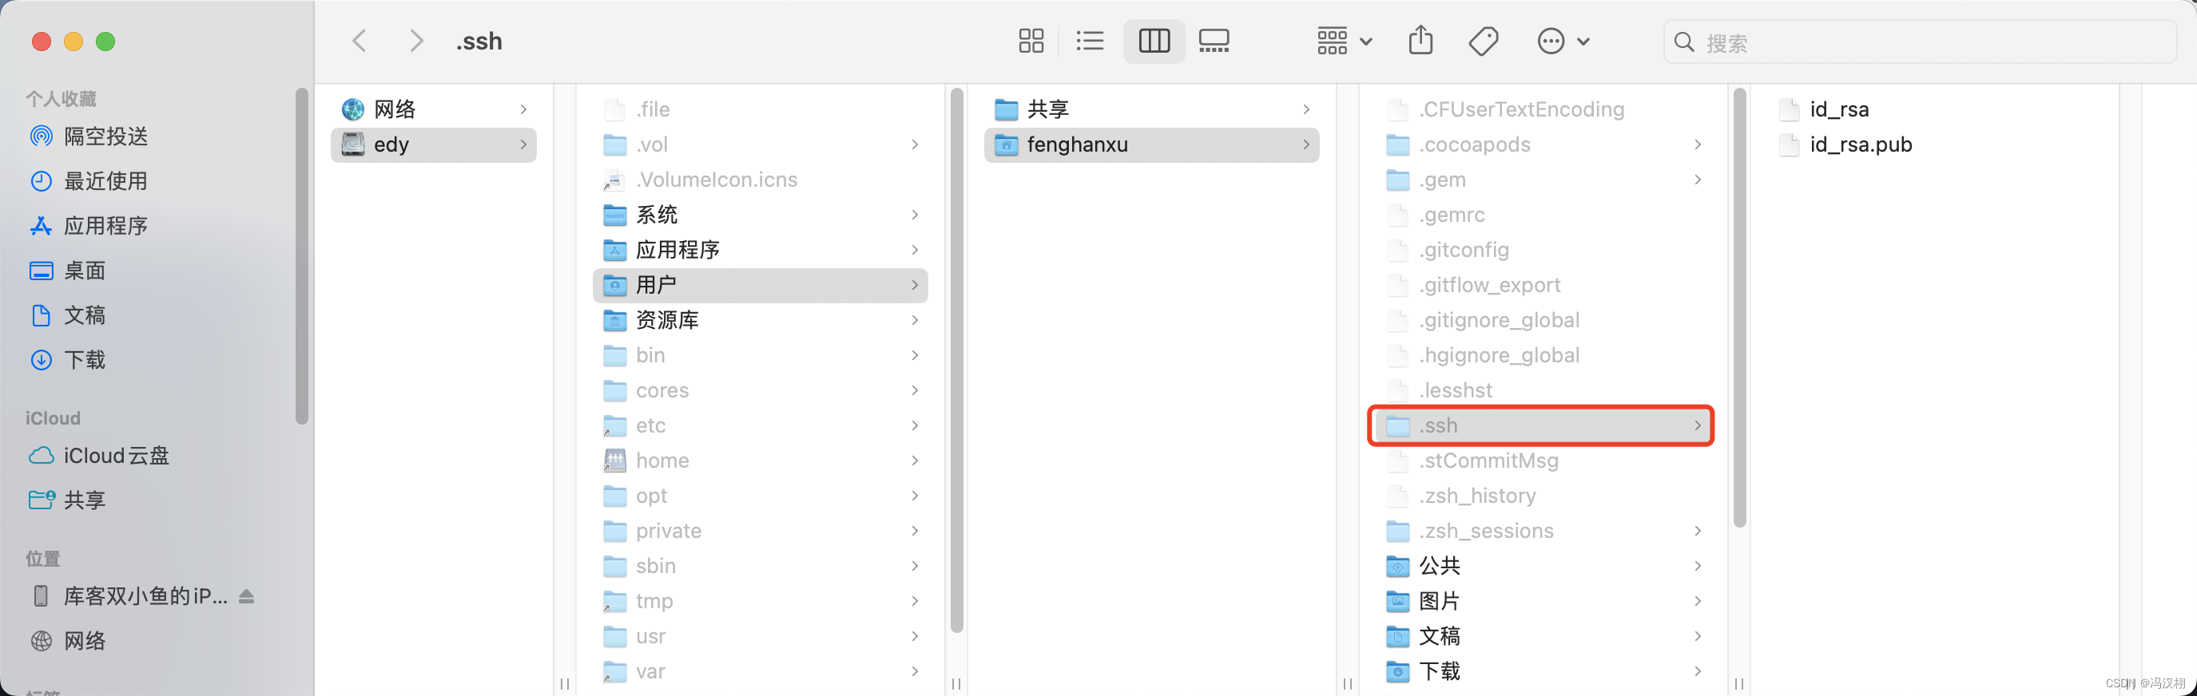The height and width of the screenshot is (696, 2197).
Task: Select .gitignore_global file
Action: pyautogui.click(x=1543, y=320)
